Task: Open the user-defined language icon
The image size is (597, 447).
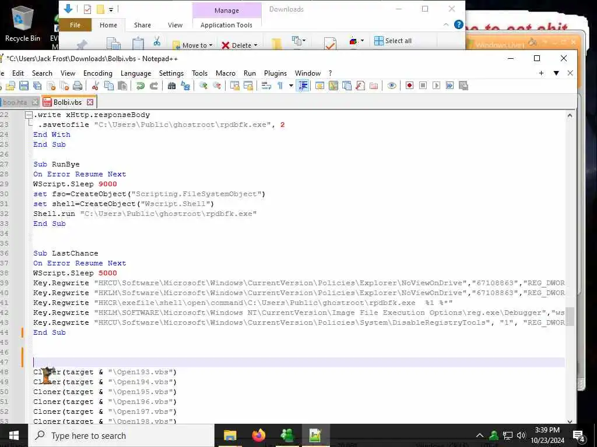Action: 320,86
